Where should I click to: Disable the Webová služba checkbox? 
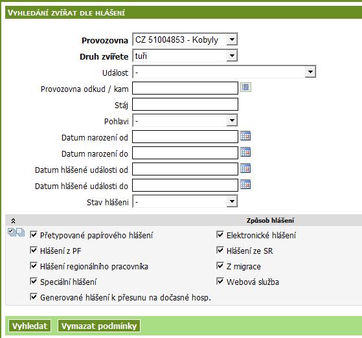click(x=220, y=281)
